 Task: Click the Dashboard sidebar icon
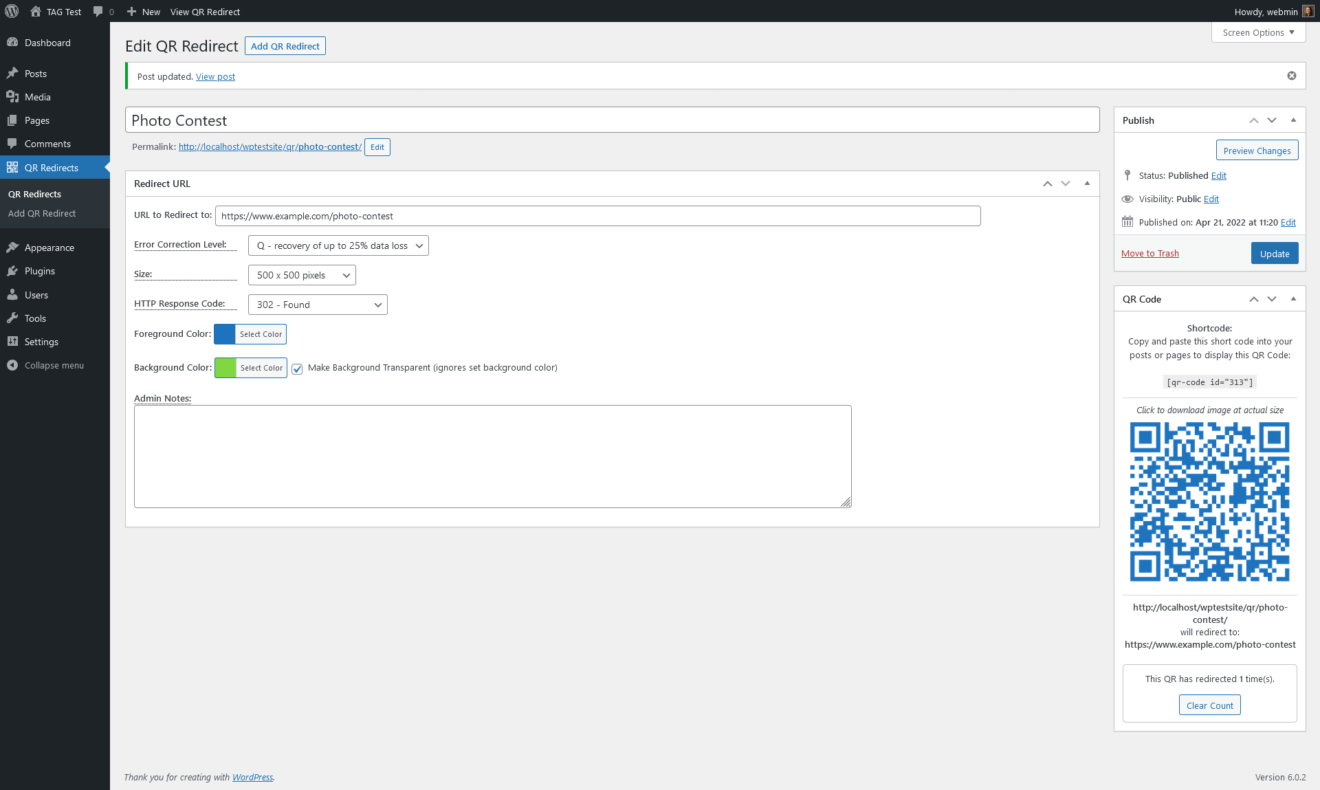tap(12, 43)
